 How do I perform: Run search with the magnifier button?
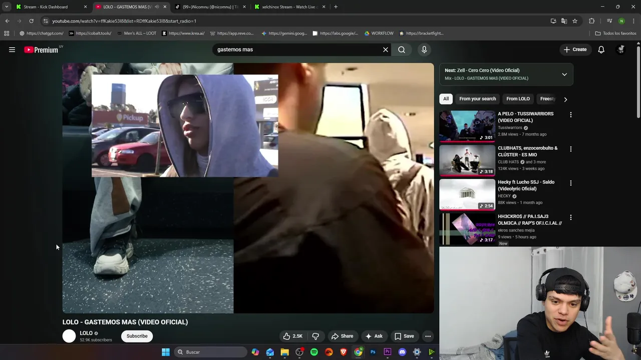point(402,49)
